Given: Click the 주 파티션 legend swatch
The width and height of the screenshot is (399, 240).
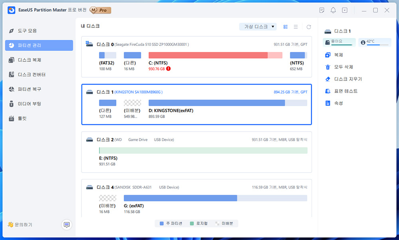Looking at the screenshot, I should (x=162, y=224).
